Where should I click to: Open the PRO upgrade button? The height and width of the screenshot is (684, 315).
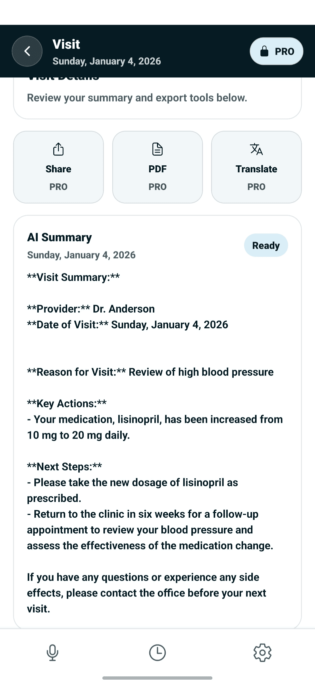pos(276,51)
